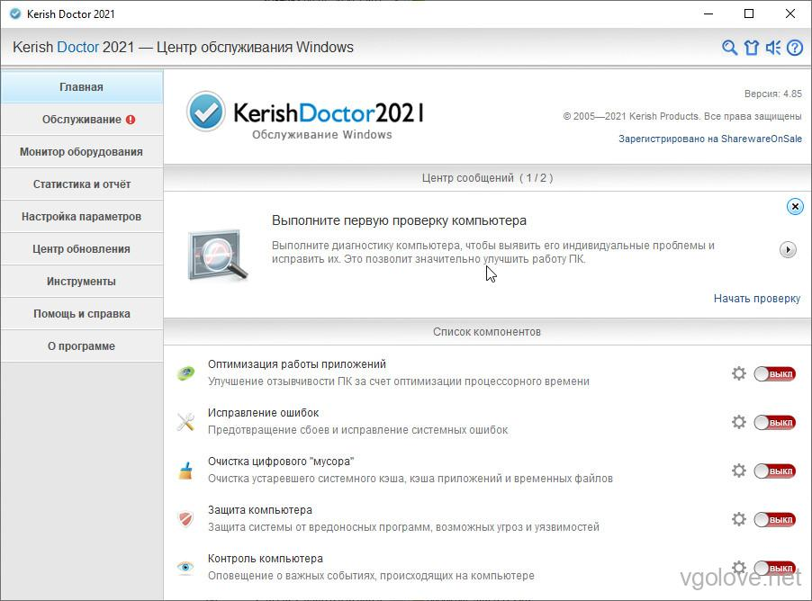The width and height of the screenshot is (812, 601).
Task: Turn on Очистка цифрового мусора switch
Action: (x=775, y=471)
